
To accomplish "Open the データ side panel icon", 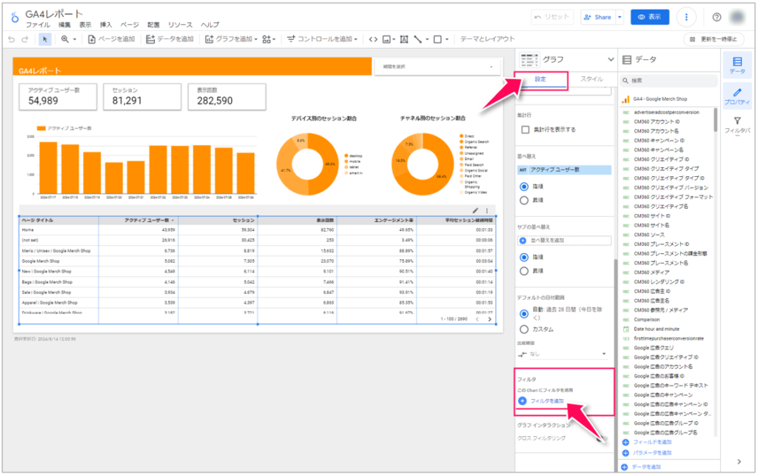I will tap(737, 66).
